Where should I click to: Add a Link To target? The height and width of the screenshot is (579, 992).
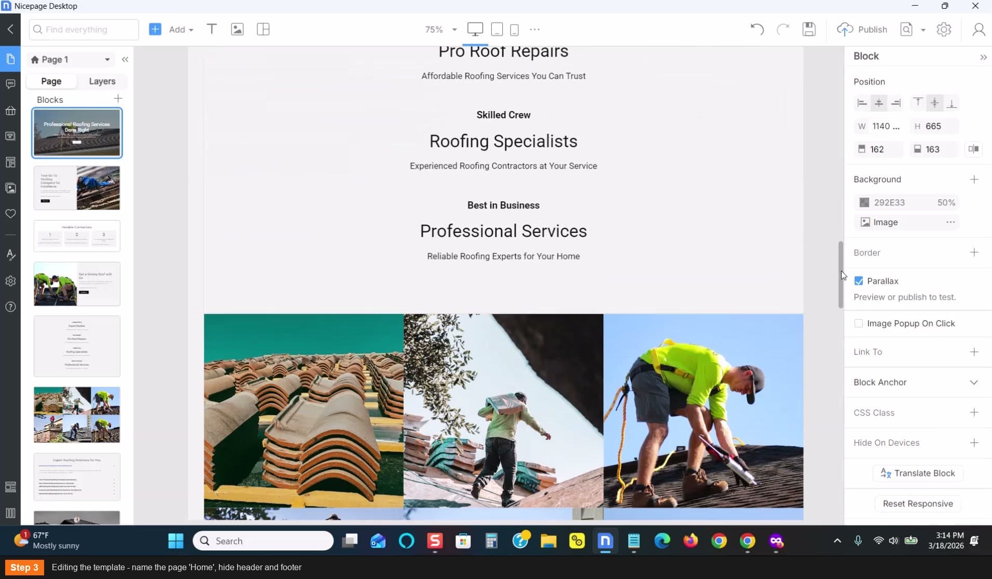[x=974, y=352]
